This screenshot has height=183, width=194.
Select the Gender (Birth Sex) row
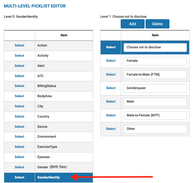[19, 167]
